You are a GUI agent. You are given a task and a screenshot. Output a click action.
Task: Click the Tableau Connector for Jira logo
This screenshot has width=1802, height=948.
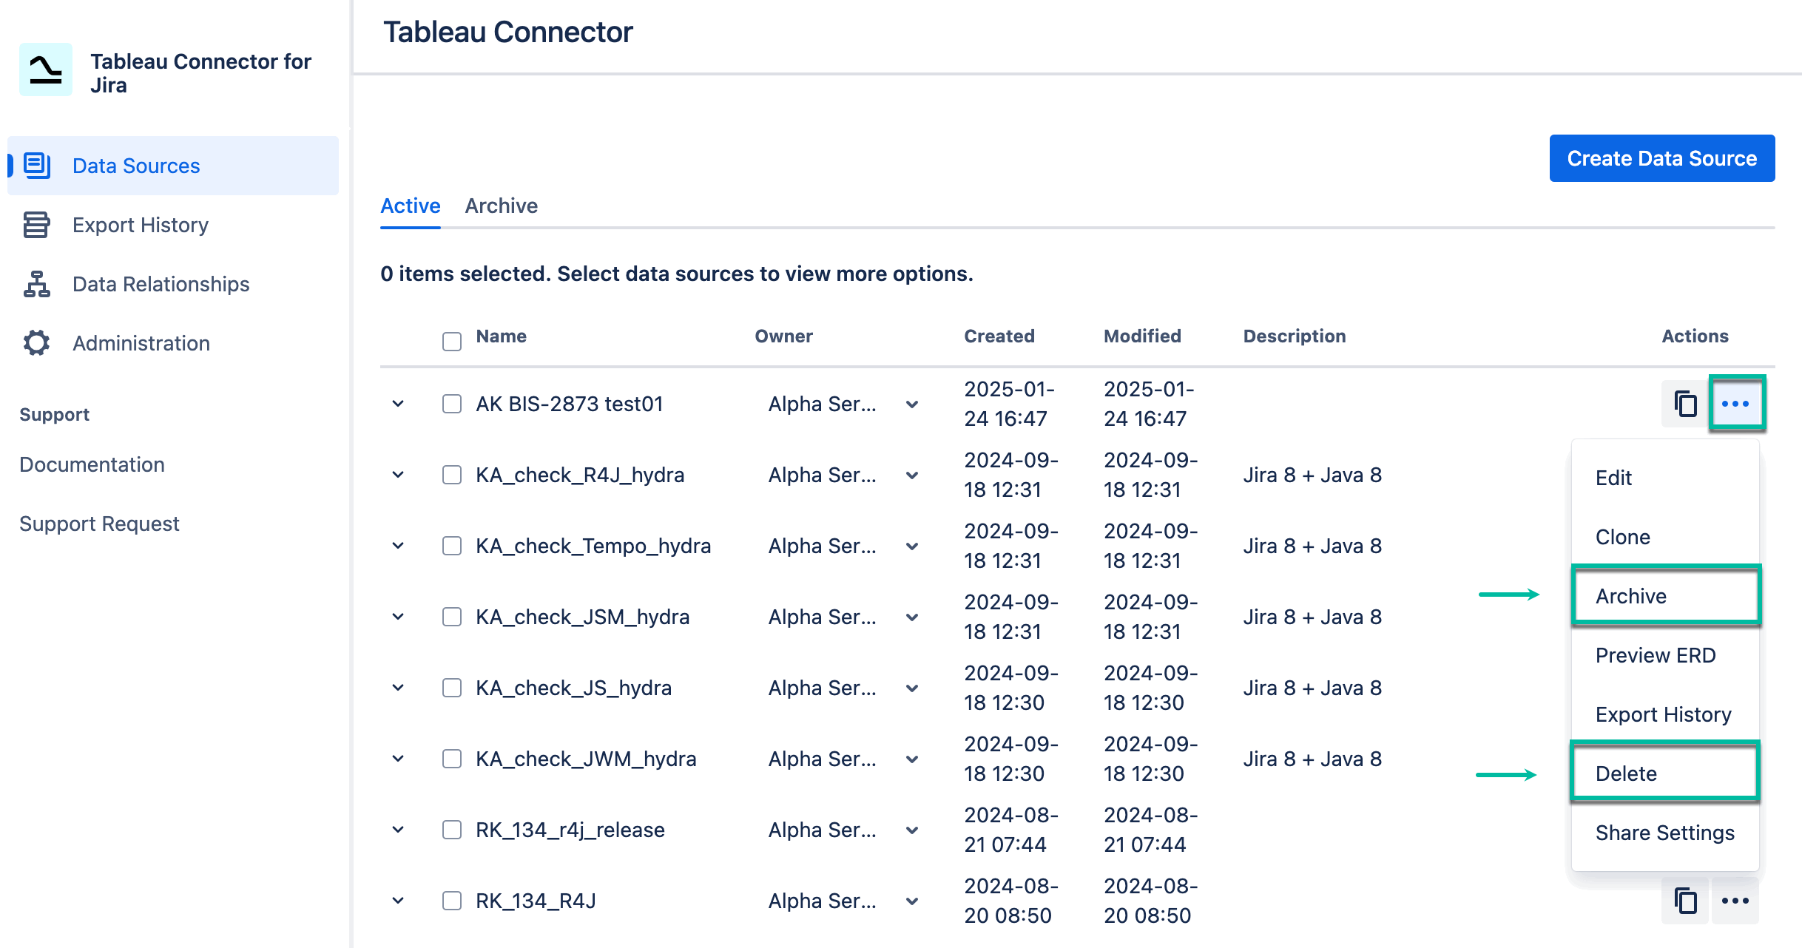pyautogui.click(x=46, y=70)
